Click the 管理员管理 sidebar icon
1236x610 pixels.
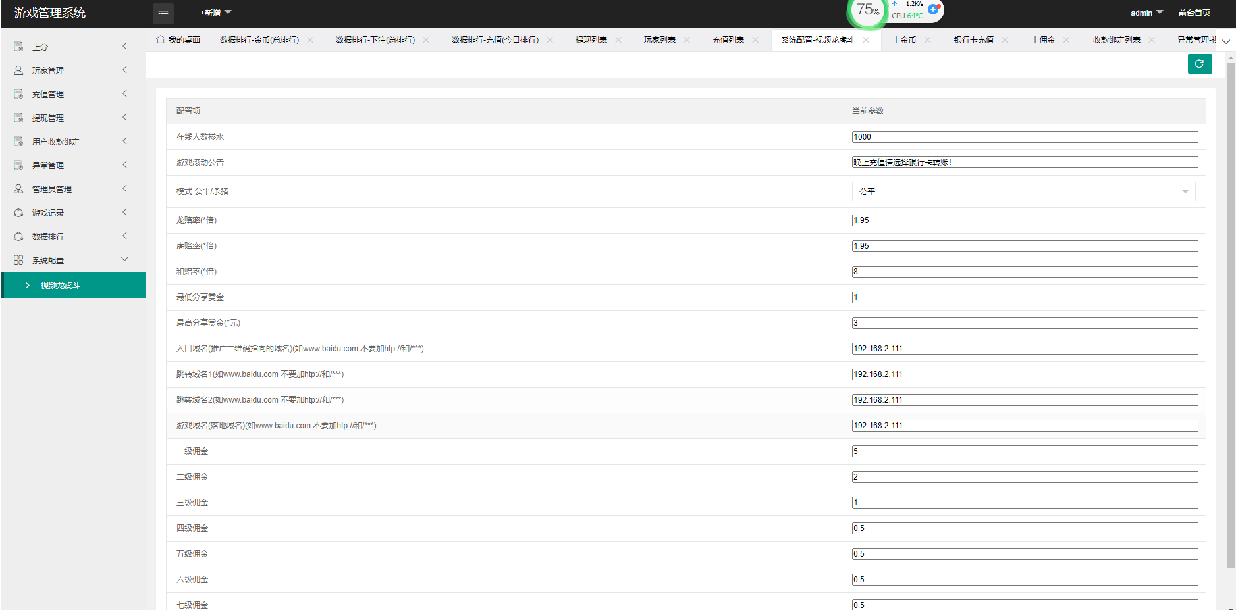(x=18, y=189)
